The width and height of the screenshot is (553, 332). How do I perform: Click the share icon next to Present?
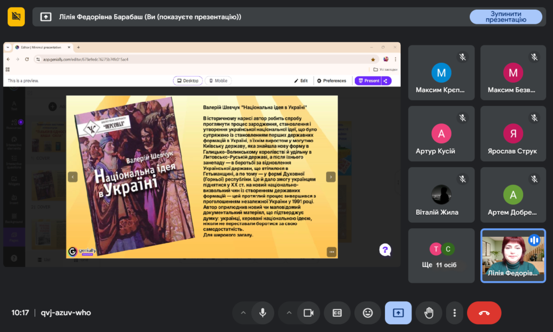(x=386, y=81)
